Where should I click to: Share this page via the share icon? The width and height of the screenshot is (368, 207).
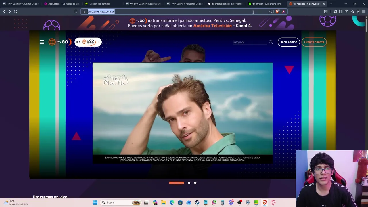[x=270, y=11]
